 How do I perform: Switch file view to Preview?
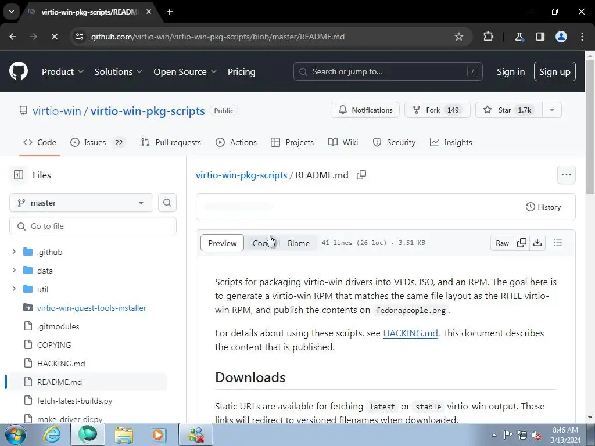pos(222,243)
